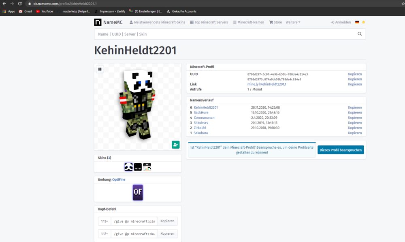The height and width of the screenshot is (242, 405).
Task: Click Anmelden to sign in
Action: tap(341, 22)
